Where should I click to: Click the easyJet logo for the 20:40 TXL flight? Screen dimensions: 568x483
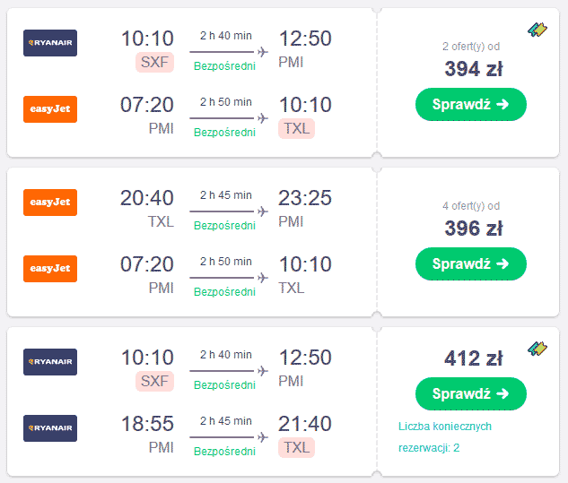click(50, 203)
